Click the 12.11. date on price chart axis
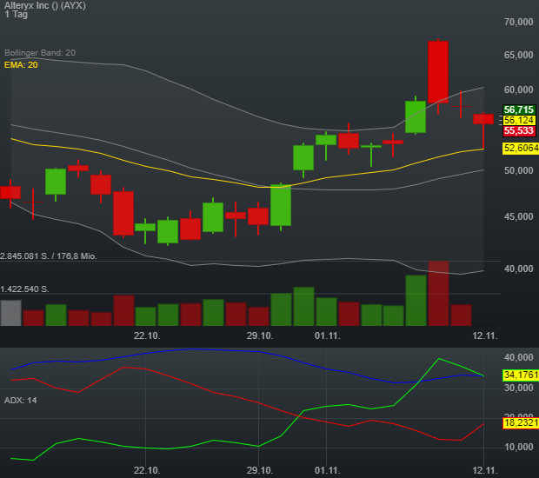Image resolution: width=539 pixels, height=478 pixels. click(485, 335)
